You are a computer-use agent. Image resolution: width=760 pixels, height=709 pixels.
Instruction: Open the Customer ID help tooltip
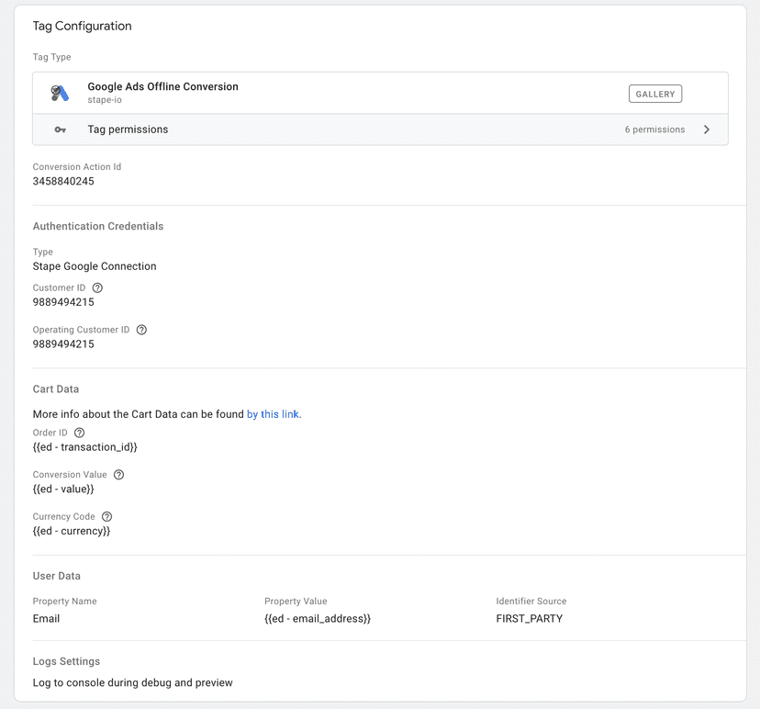97,287
